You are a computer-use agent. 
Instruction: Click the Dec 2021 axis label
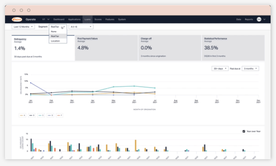click(x=258, y=101)
